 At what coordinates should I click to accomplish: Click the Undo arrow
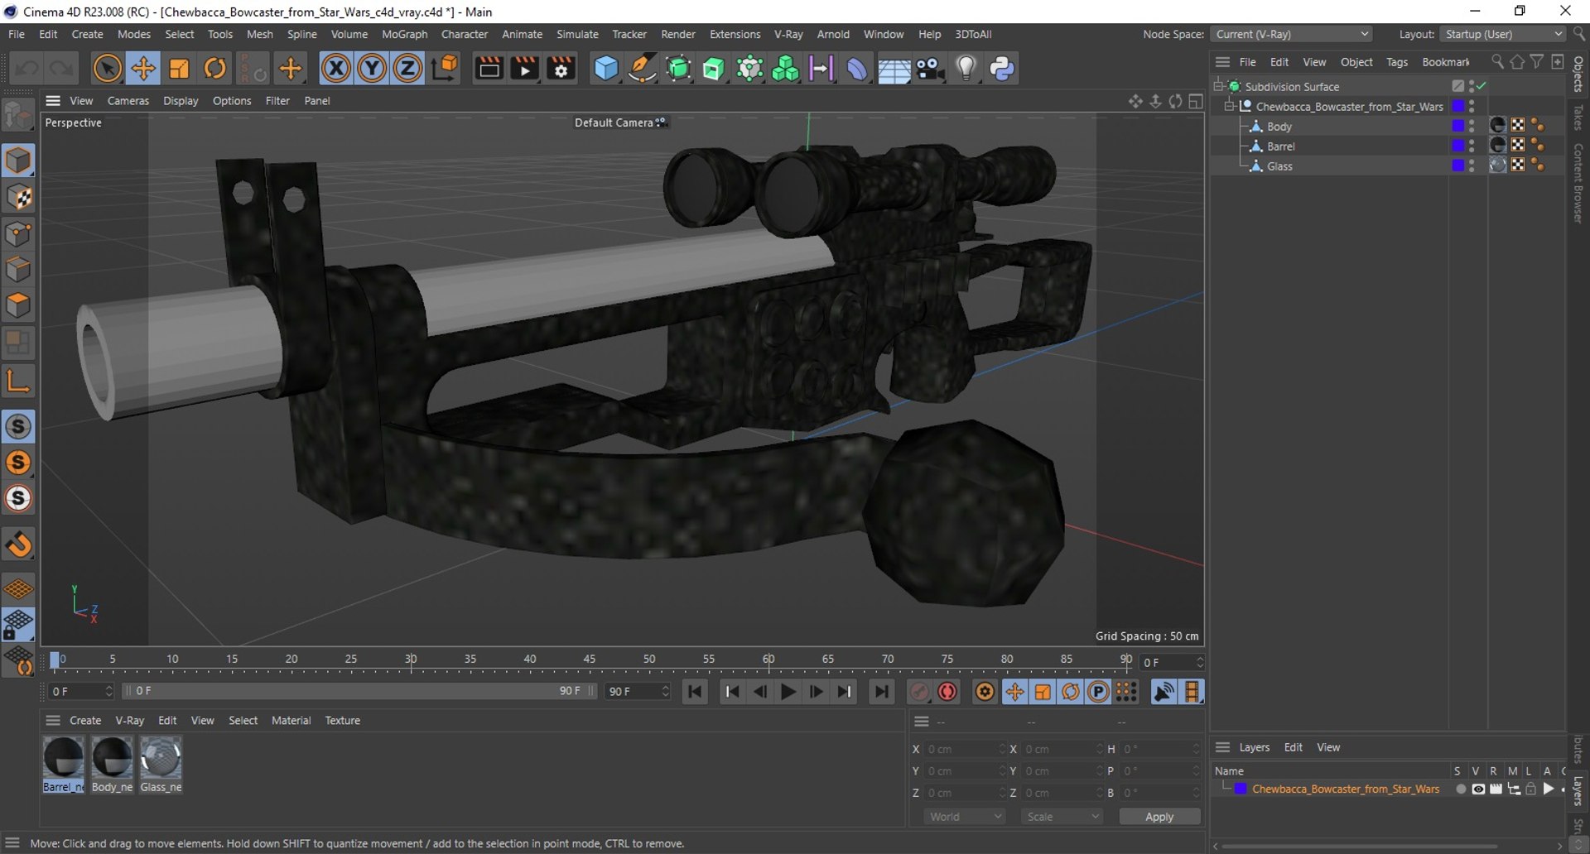(x=26, y=68)
